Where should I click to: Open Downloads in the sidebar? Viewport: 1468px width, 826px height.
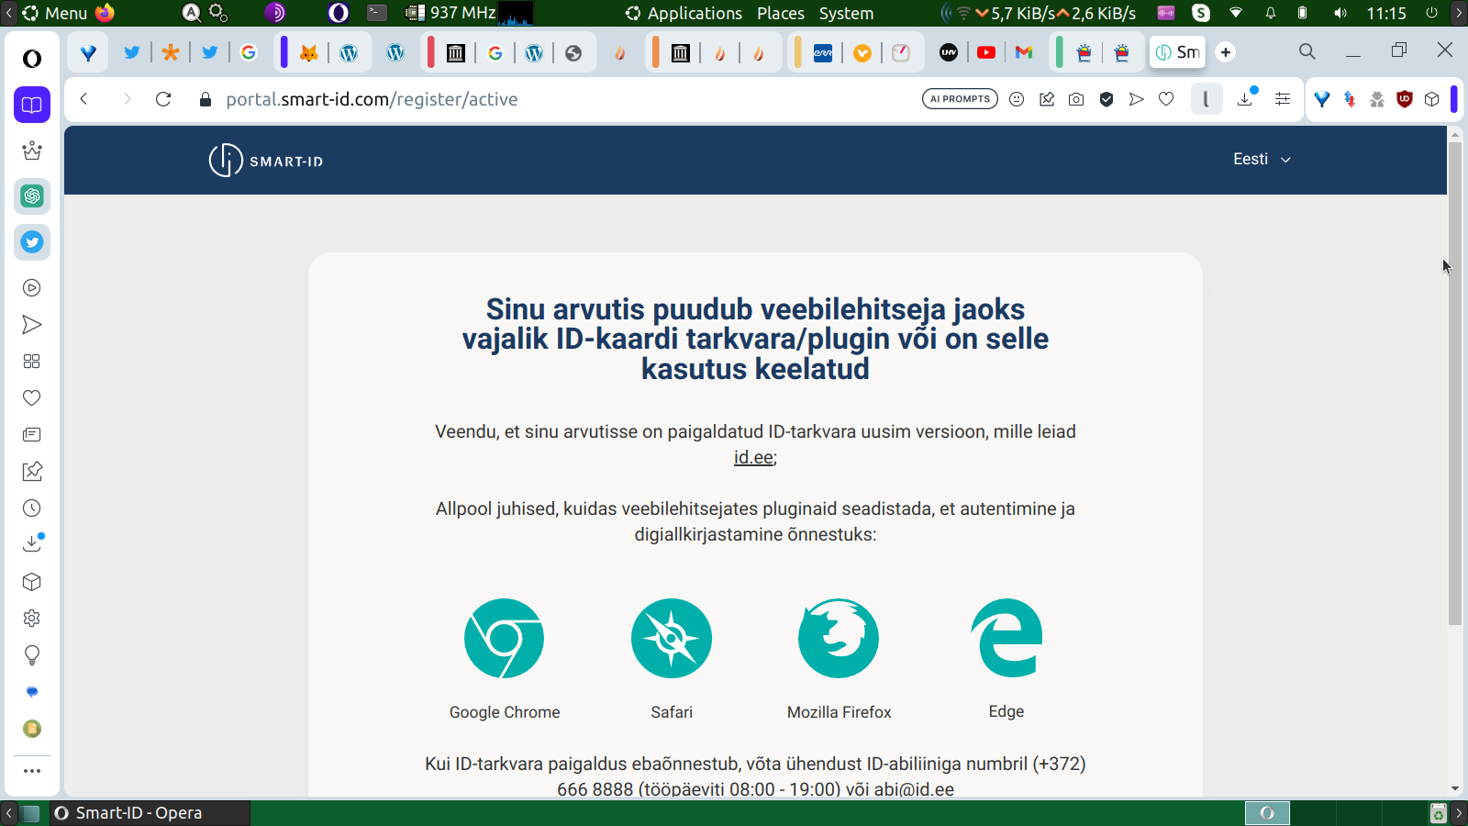click(32, 543)
